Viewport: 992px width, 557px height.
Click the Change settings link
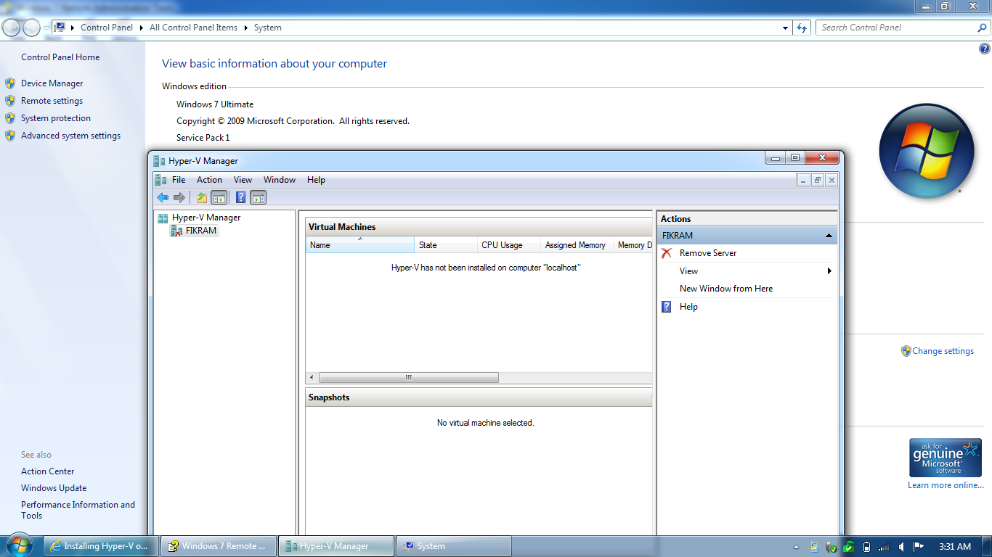click(x=943, y=351)
